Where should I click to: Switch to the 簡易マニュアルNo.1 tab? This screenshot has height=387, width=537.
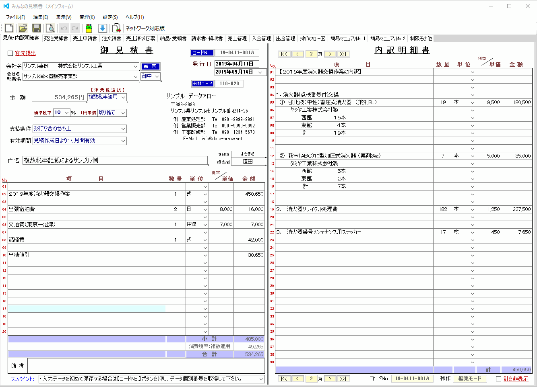tap(348, 39)
